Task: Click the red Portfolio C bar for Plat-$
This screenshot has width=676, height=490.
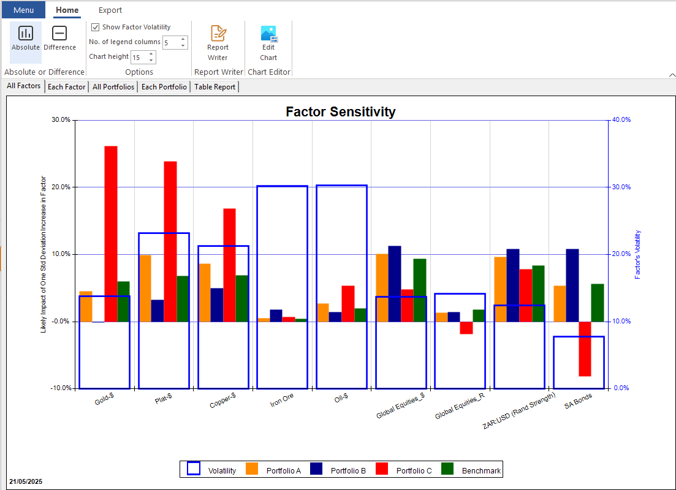Action: pyautogui.click(x=170, y=241)
